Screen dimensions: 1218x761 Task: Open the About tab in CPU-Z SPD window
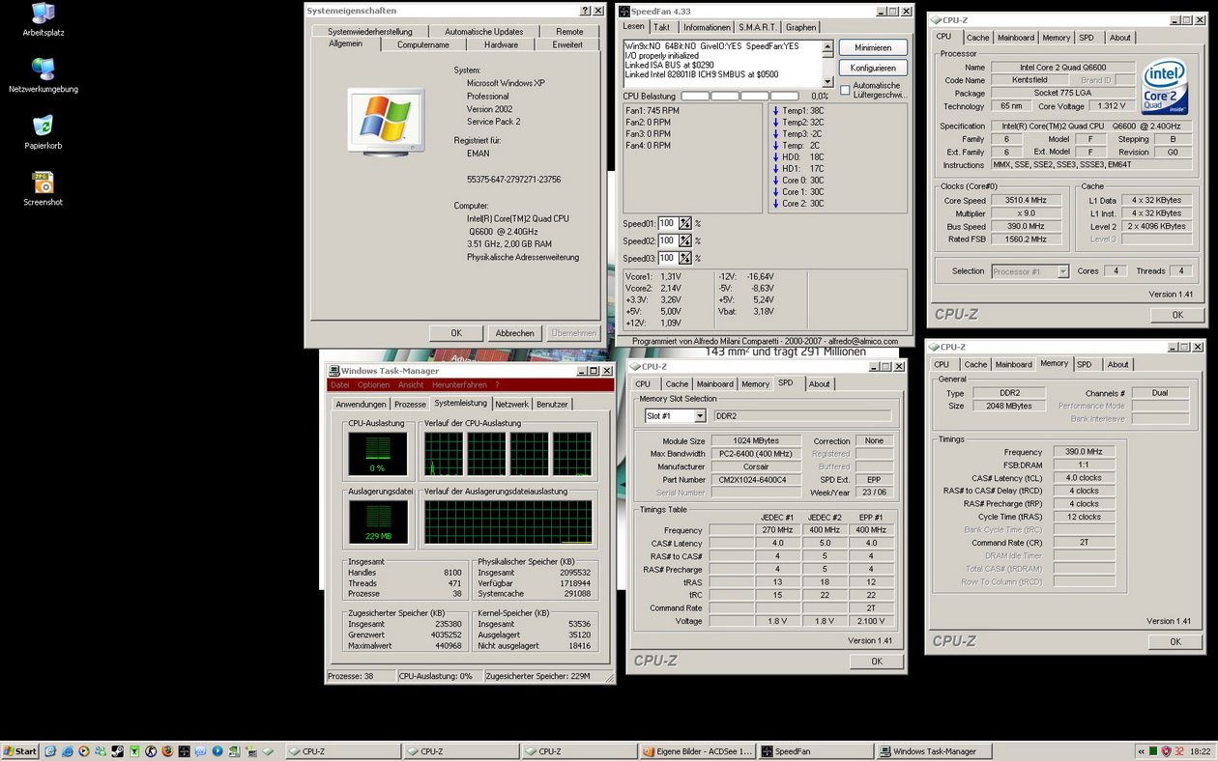point(819,383)
